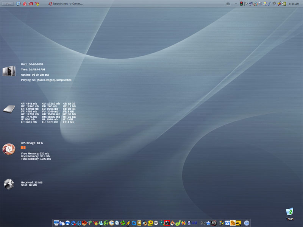Viewport: 303px width, 227px height.
Task: Open the monitor icon in the dock
Action: (56, 223)
